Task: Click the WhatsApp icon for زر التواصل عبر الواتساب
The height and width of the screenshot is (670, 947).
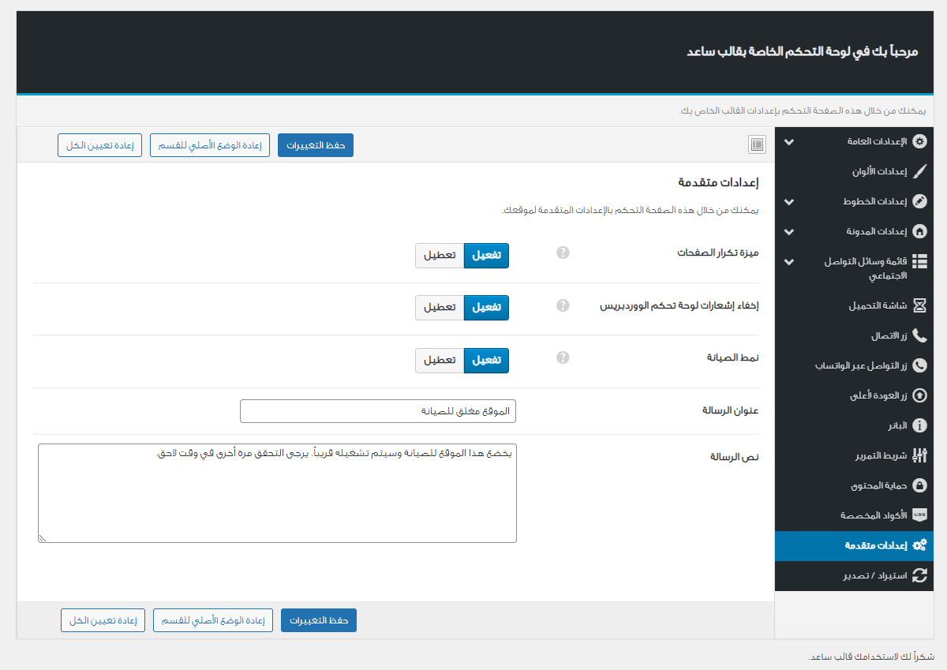Action: 919,365
